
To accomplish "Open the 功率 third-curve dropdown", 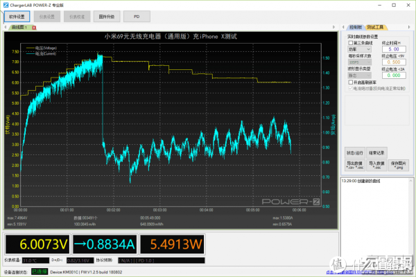I will pyautogui.click(x=359, y=49).
